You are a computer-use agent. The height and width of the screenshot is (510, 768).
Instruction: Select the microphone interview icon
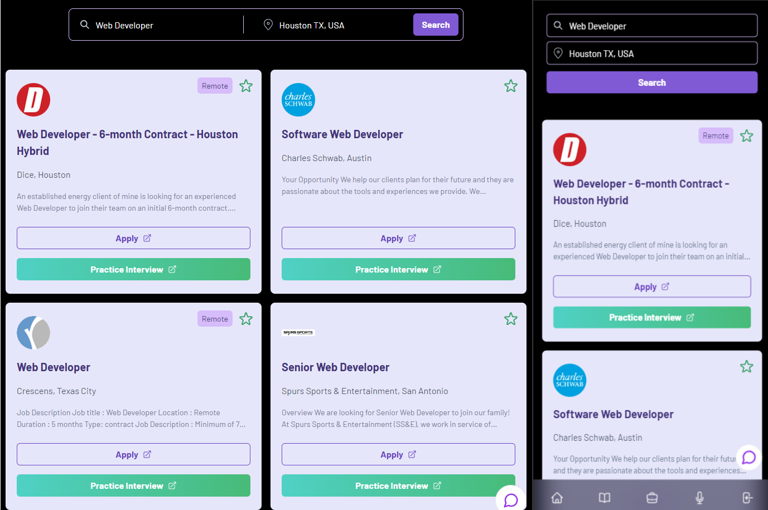(699, 497)
